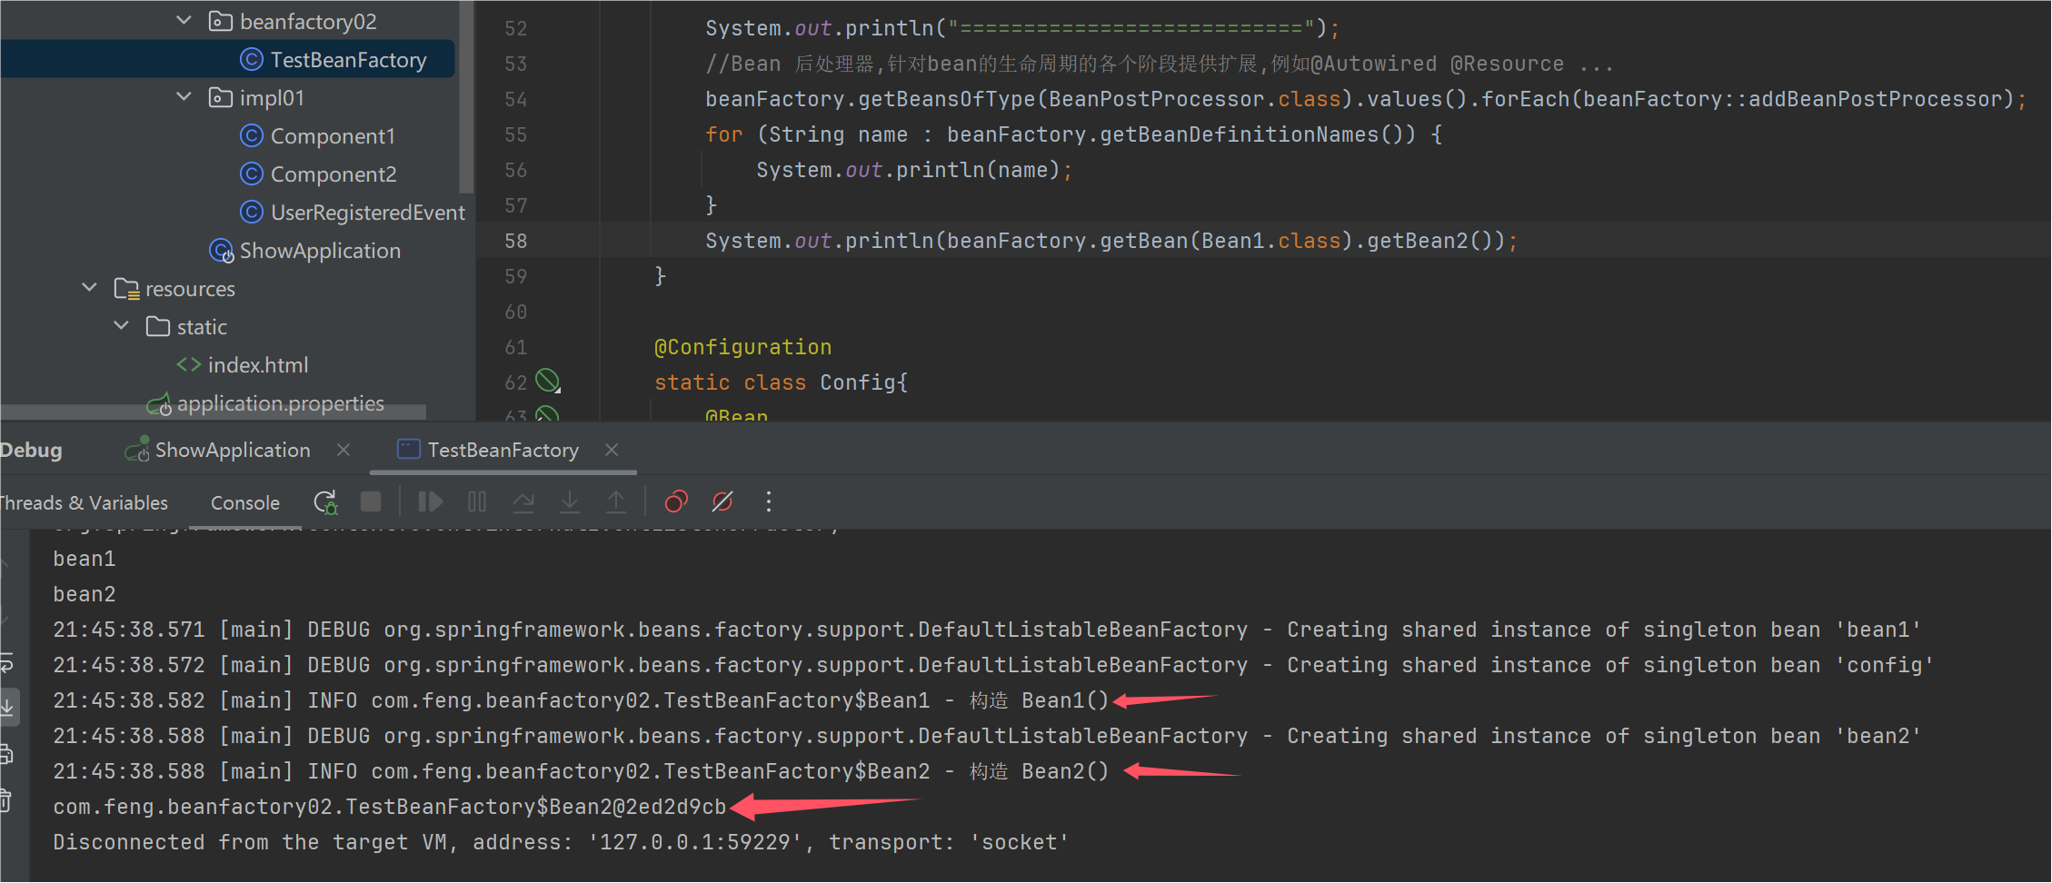
Task: Click the project tree horizontal scrollbar
Action: point(214,412)
